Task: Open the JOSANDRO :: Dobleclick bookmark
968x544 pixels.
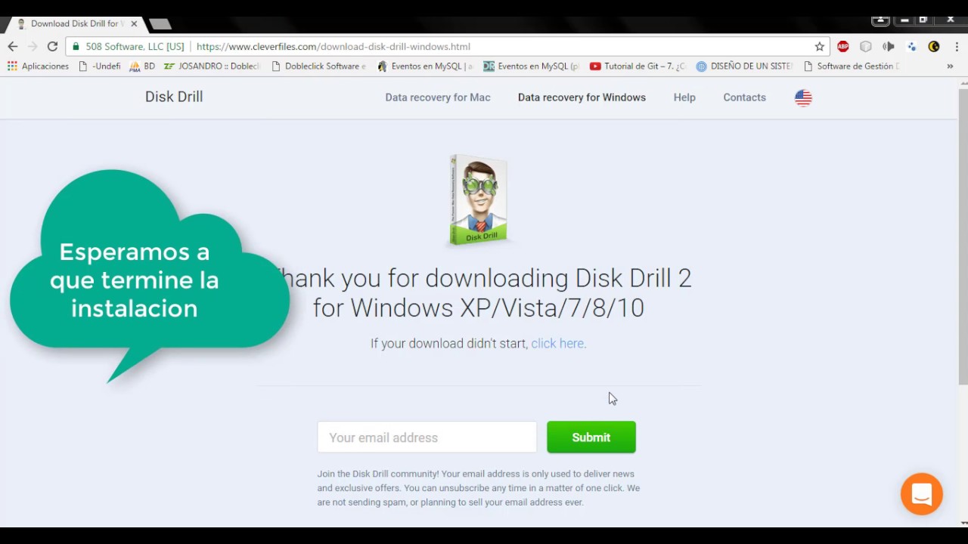Action: pos(212,66)
